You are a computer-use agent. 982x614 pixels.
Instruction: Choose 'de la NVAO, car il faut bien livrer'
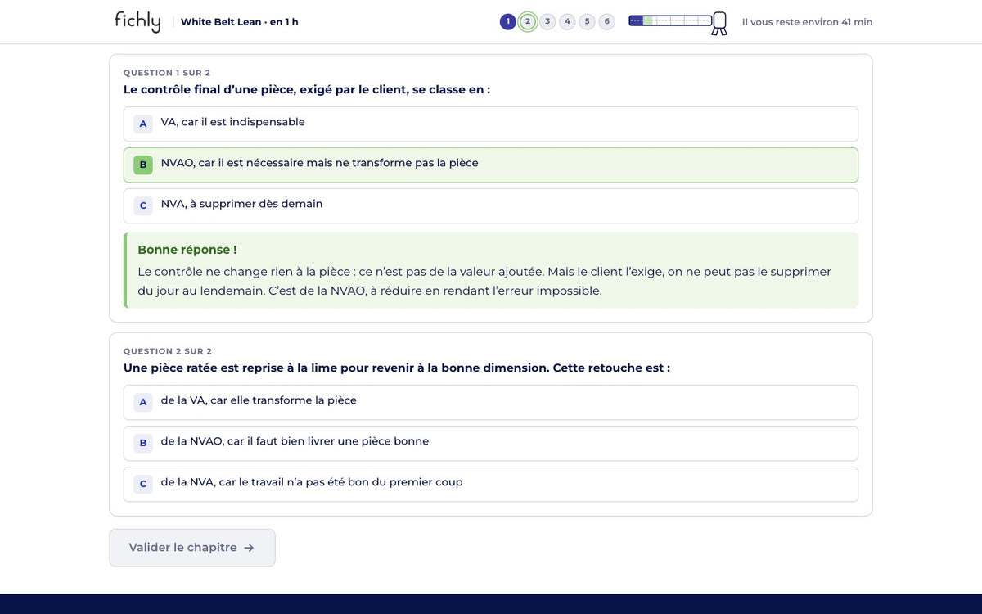491,443
